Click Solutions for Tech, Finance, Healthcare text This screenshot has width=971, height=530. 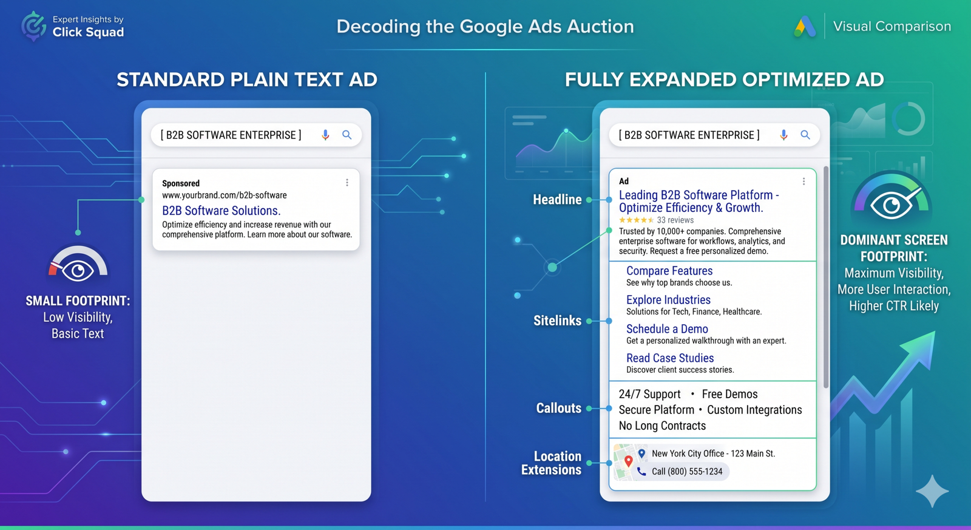coord(694,312)
